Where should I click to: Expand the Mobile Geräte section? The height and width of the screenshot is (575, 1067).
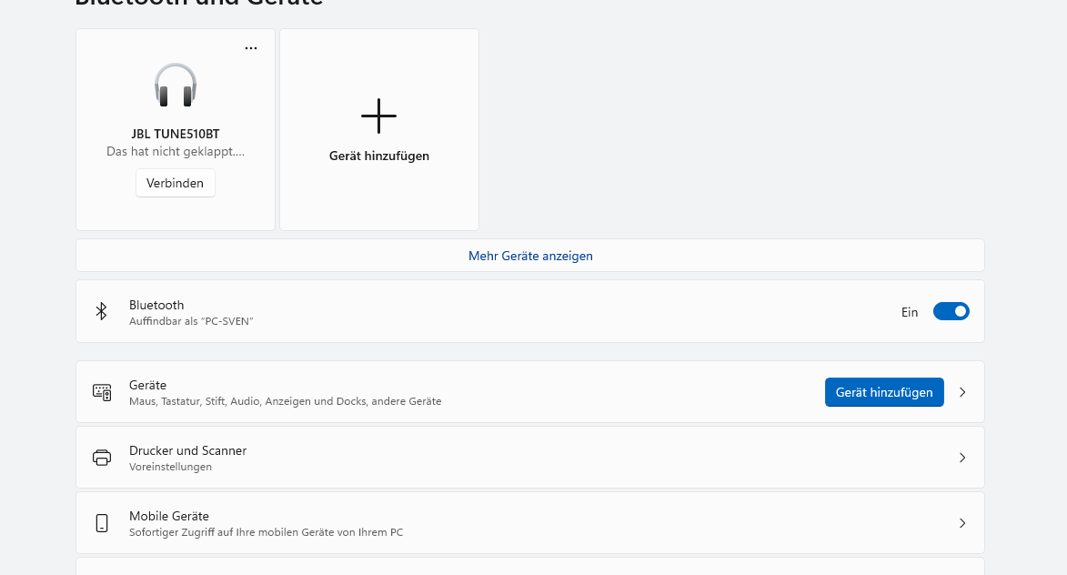pos(961,523)
